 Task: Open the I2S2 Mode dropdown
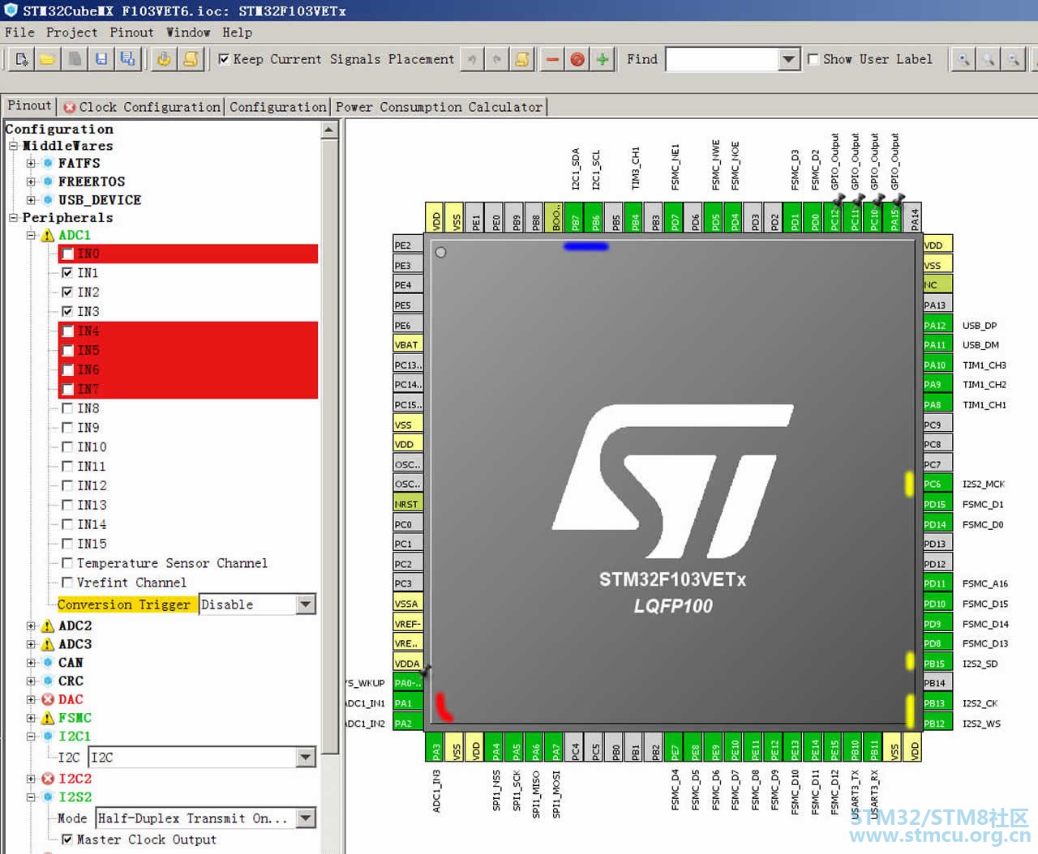tap(306, 818)
